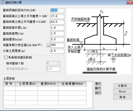Click the 基础底面长度L field
This screenshot has height=111, width=133.
pos(57,28)
